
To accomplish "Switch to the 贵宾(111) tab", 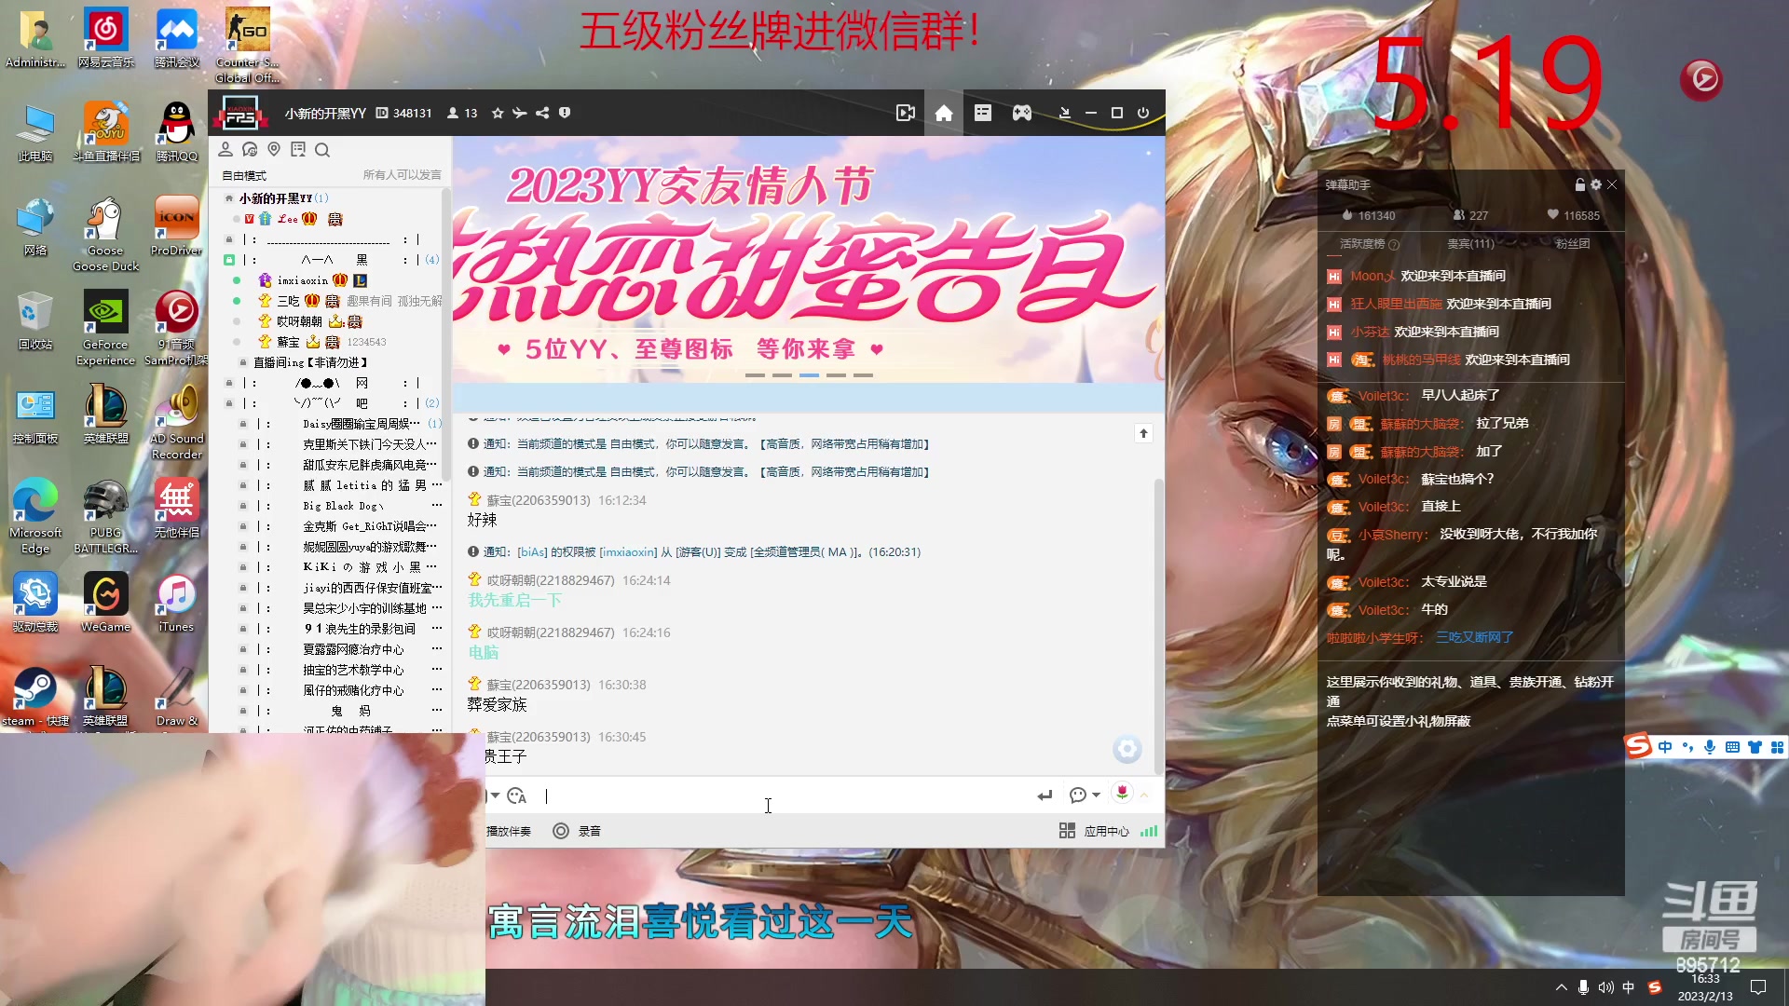I will [x=1470, y=245].
